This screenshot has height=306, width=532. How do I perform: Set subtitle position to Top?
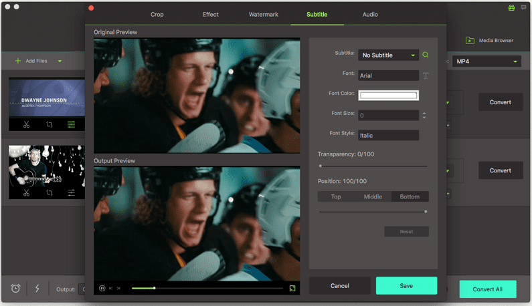point(336,196)
